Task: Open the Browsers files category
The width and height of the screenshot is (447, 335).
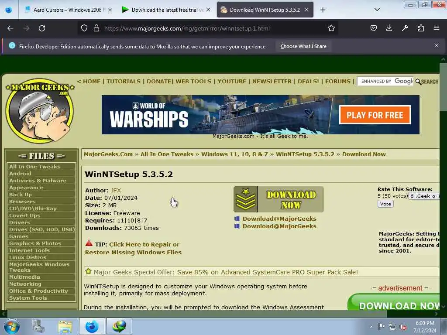Action: [22, 202]
